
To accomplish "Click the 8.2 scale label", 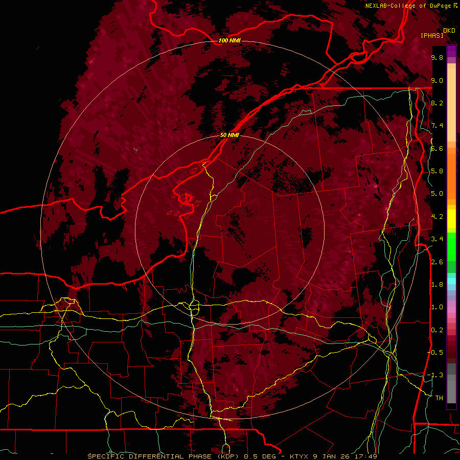I will [437, 103].
